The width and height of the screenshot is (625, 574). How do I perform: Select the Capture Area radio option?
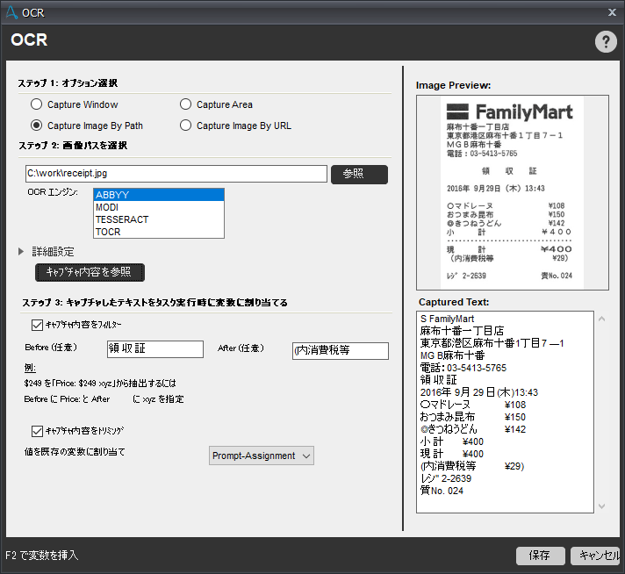click(x=186, y=104)
